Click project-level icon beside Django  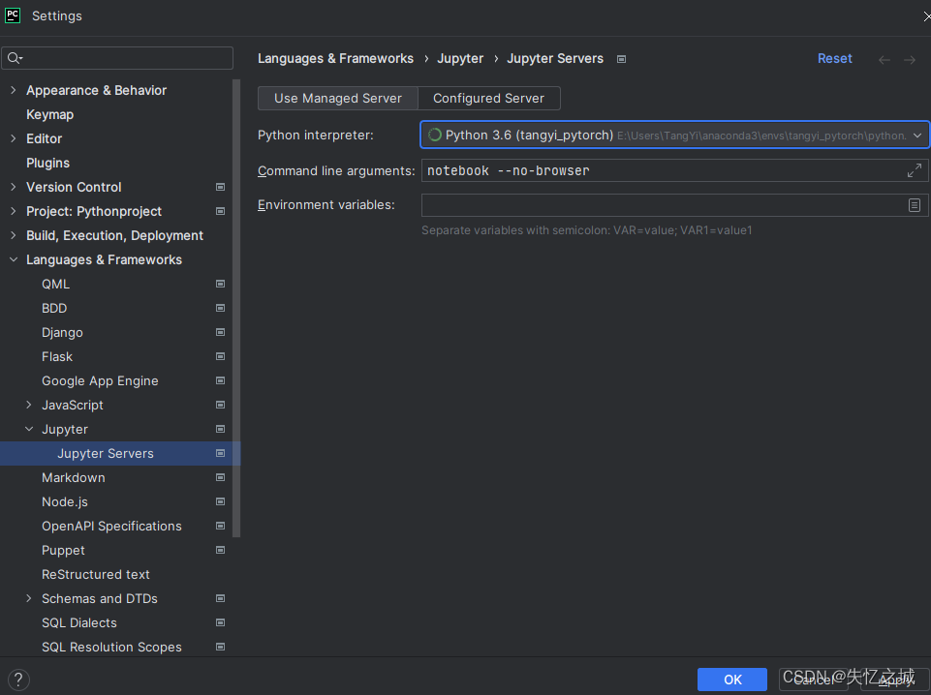[220, 333]
